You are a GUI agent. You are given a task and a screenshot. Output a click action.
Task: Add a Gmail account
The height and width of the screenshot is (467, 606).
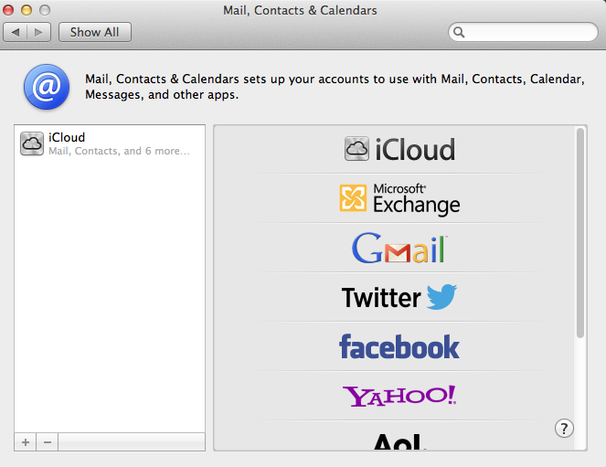pyautogui.click(x=399, y=248)
